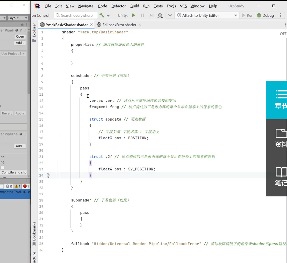Screen dimensions: 287x263
Task: Open the Edit menu
Action: (58, 6)
